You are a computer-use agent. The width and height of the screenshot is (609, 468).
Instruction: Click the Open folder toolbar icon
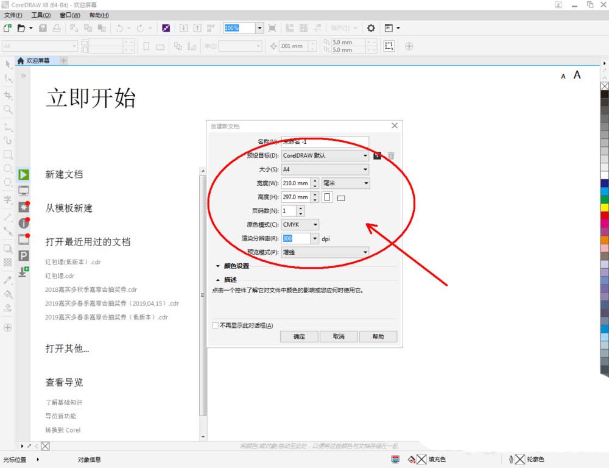point(21,28)
